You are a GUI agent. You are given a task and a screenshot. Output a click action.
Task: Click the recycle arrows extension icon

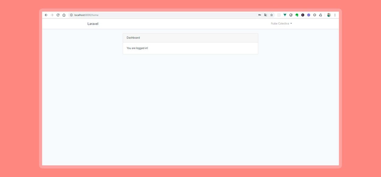tap(321, 15)
